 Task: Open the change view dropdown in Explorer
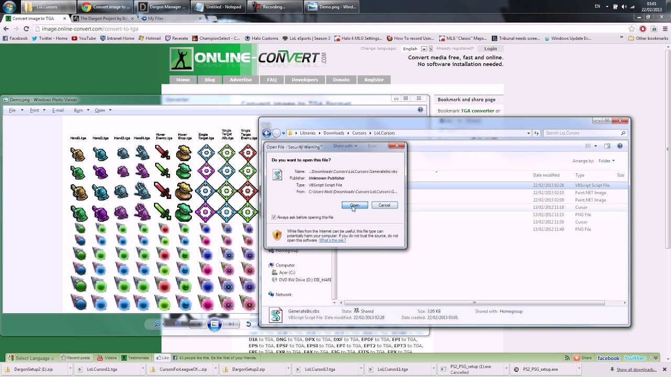pyautogui.click(x=596, y=146)
